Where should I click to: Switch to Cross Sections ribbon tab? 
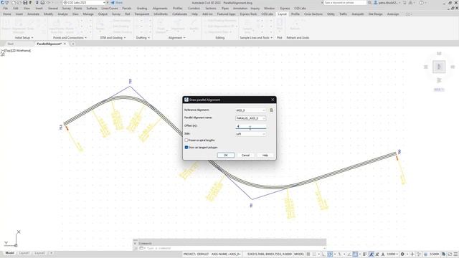pyautogui.click(x=313, y=14)
